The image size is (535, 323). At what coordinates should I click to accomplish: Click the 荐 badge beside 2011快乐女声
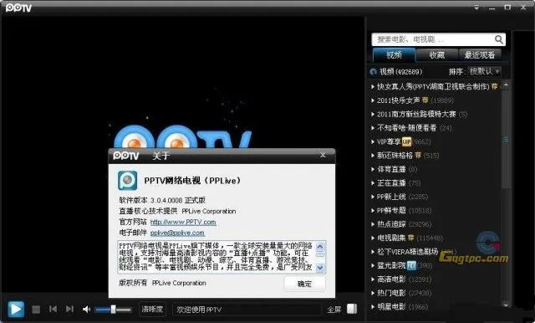[425, 100]
